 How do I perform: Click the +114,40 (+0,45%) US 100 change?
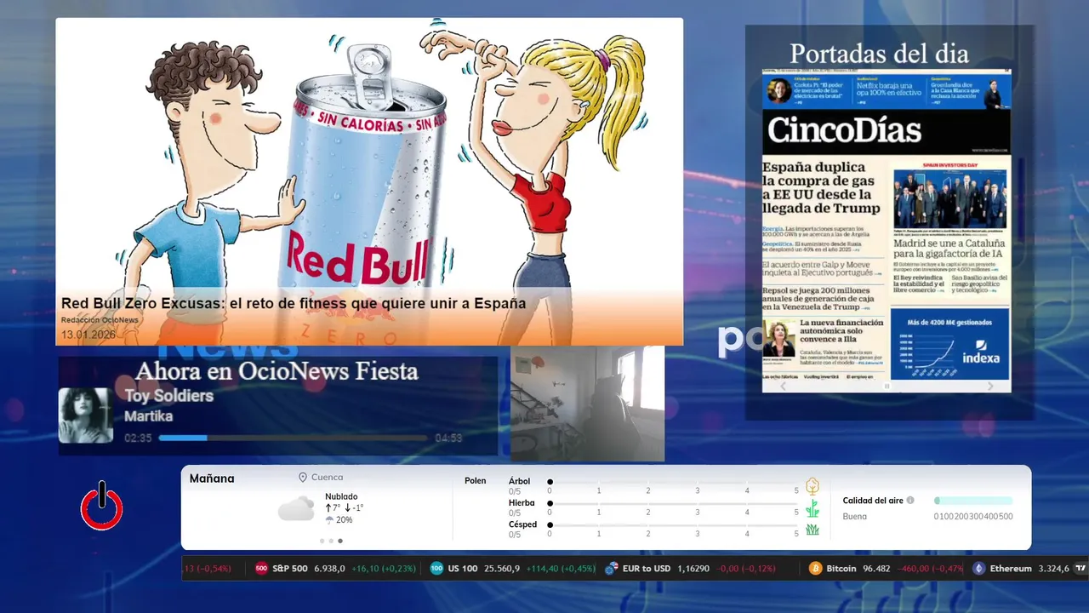[561, 569]
